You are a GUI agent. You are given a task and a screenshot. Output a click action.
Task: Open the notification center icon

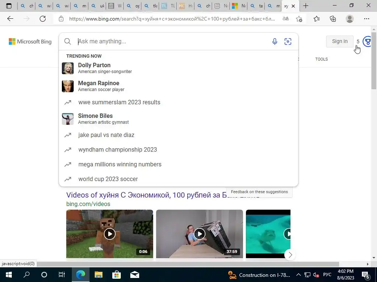pos(366,275)
